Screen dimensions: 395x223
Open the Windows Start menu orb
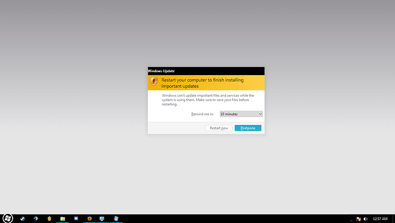7,218
